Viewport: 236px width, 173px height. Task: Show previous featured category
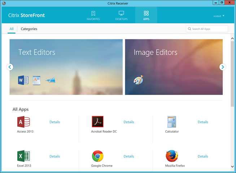[10, 67]
